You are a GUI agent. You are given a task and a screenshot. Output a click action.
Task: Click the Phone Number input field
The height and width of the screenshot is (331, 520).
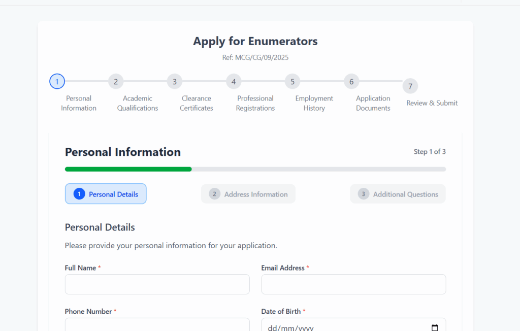click(157, 325)
